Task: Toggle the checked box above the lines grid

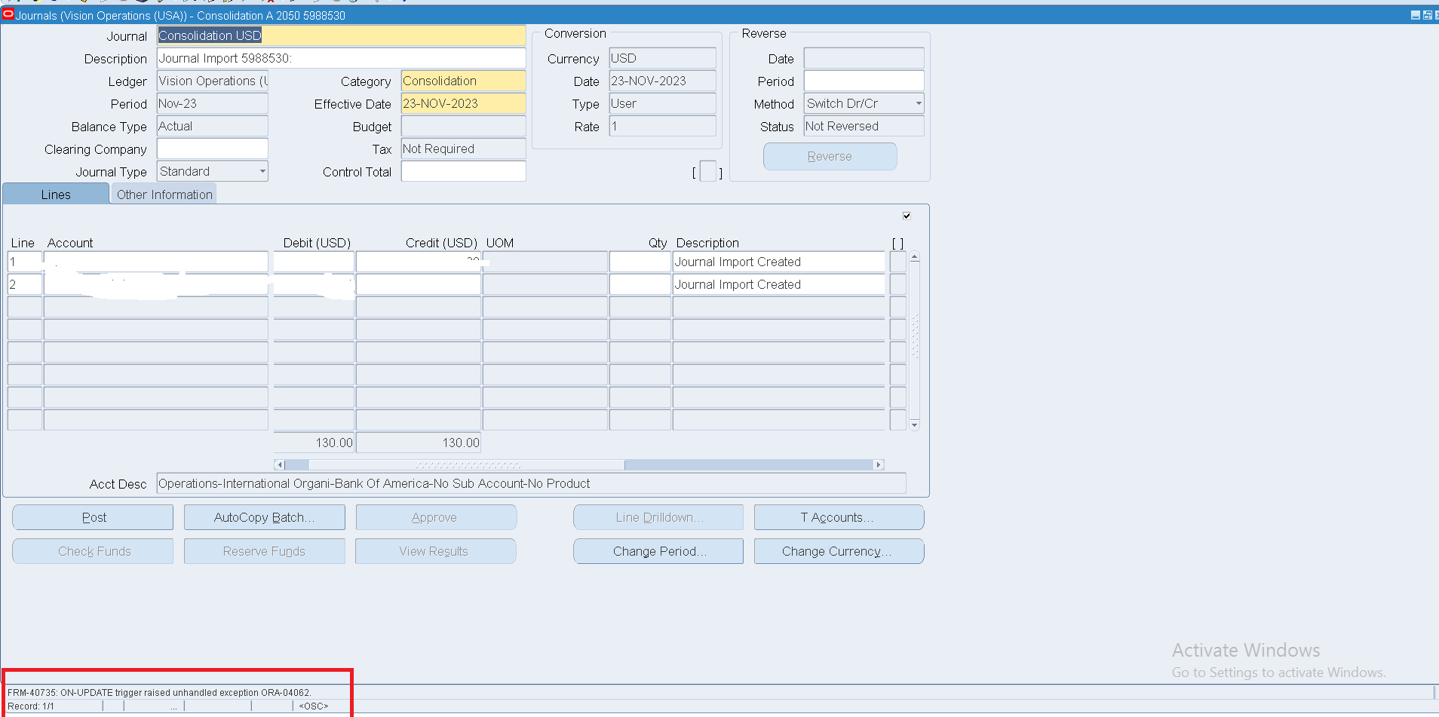Action: [907, 216]
